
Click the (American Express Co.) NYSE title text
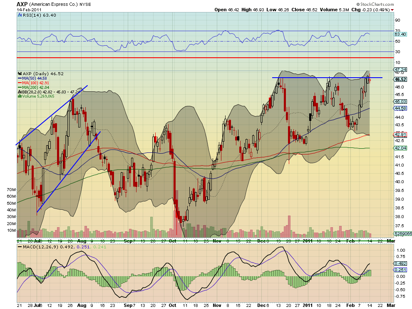point(60,5)
